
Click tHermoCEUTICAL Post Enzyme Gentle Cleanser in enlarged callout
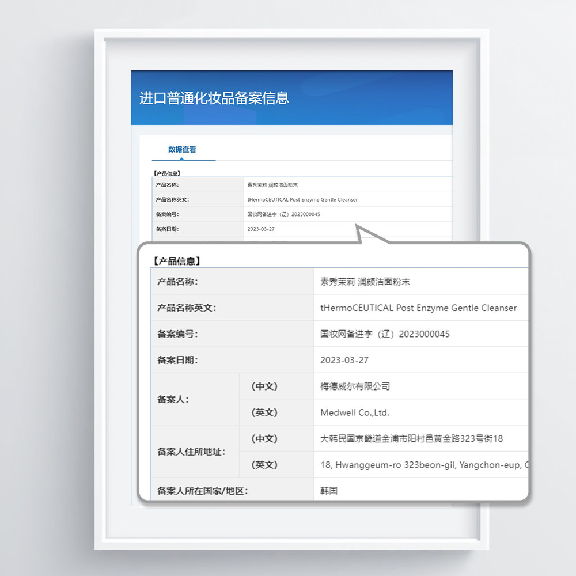point(418,308)
